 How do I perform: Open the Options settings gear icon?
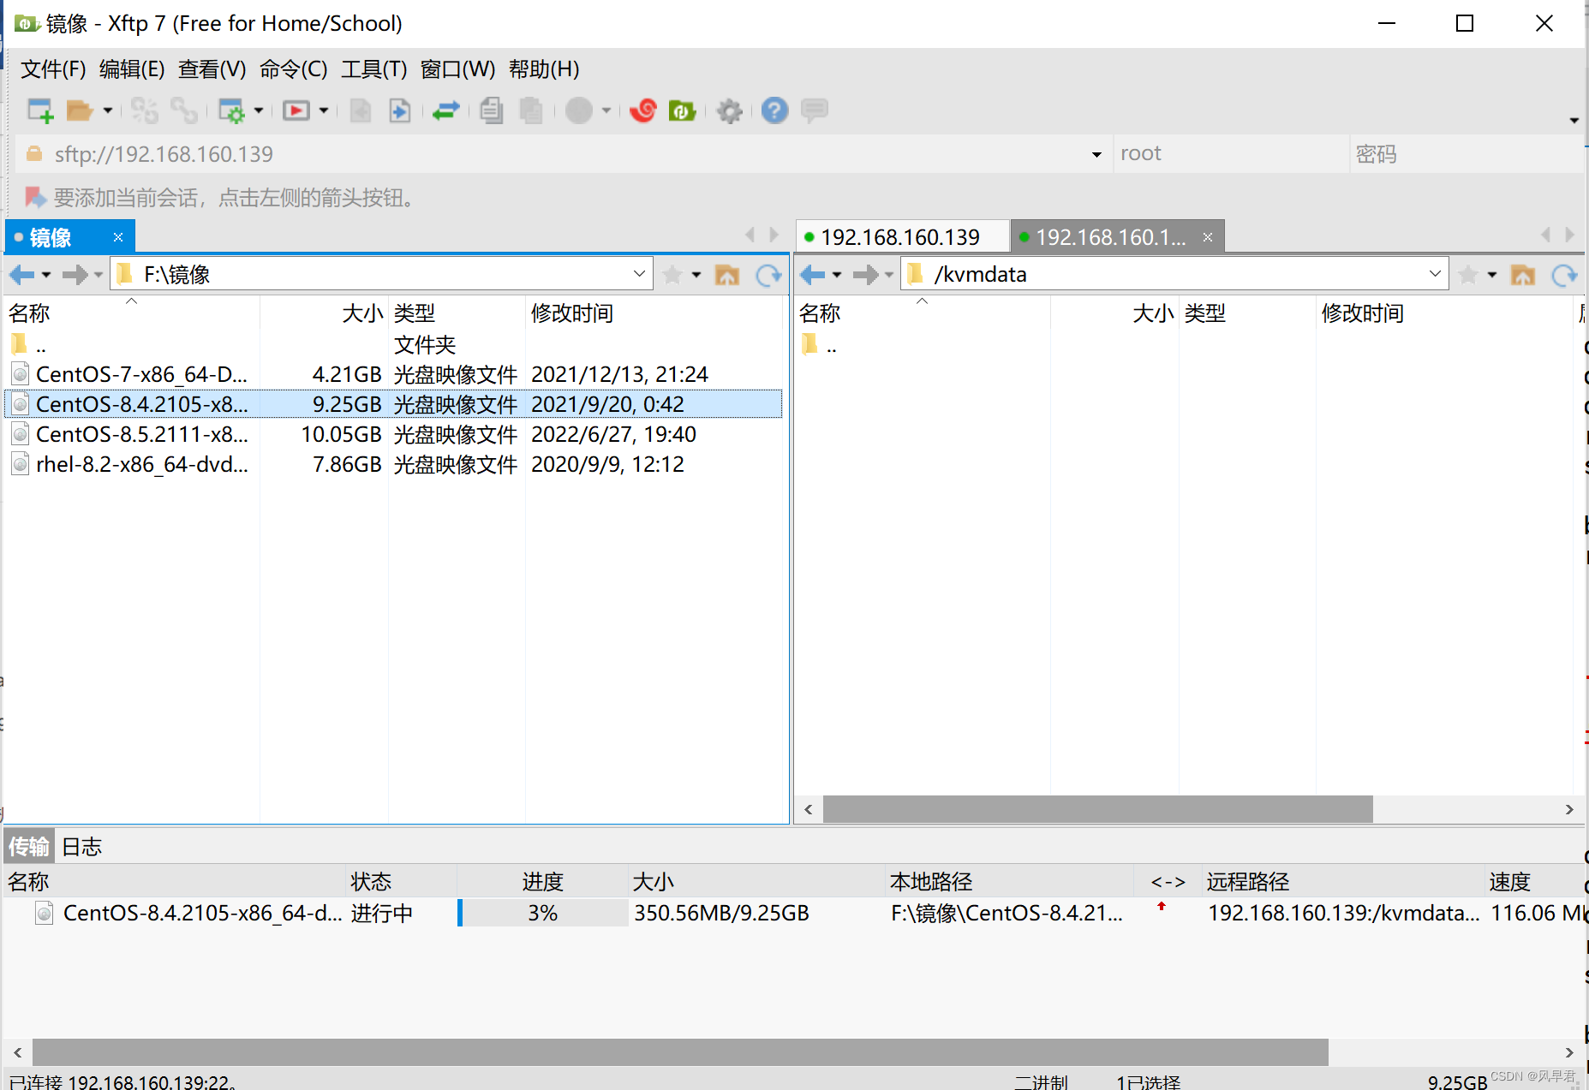point(729,110)
